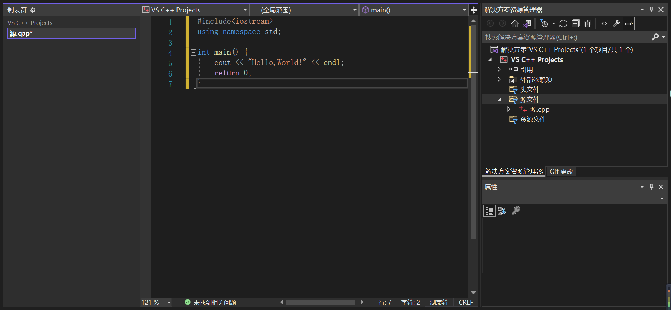Expand the 源.cpp file node
The width and height of the screenshot is (671, 310).
coord(509,109)
